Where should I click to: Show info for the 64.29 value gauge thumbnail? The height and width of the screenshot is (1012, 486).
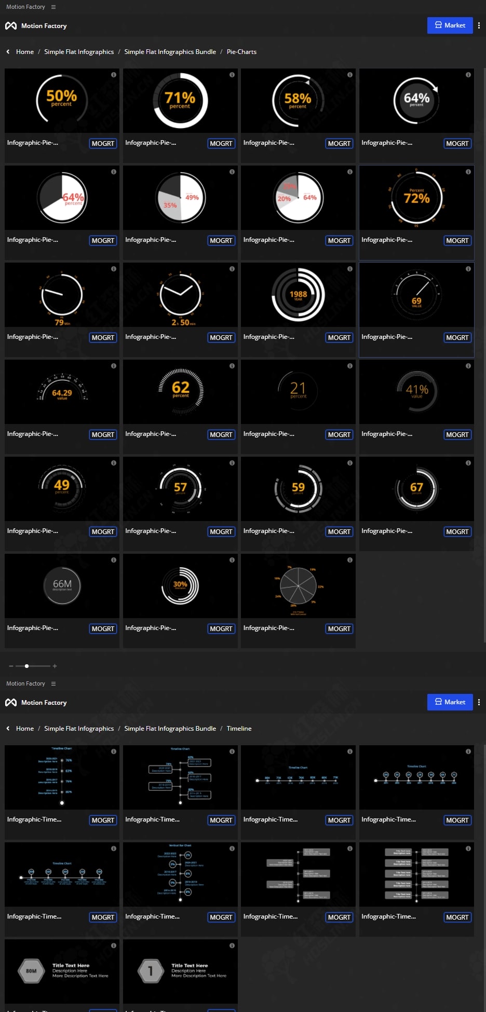coord(114,366)
